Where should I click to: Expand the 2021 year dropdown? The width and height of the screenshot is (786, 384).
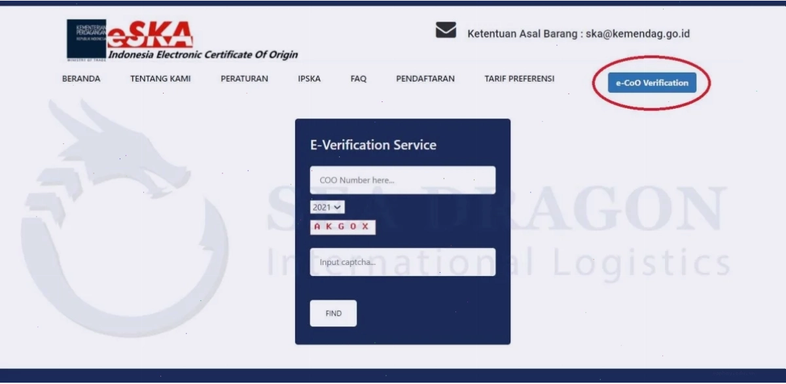[327, 207]
